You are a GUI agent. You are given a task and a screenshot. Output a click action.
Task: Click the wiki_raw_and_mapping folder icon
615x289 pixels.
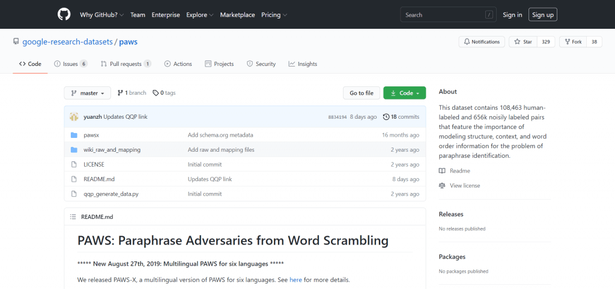click(74, 149)
